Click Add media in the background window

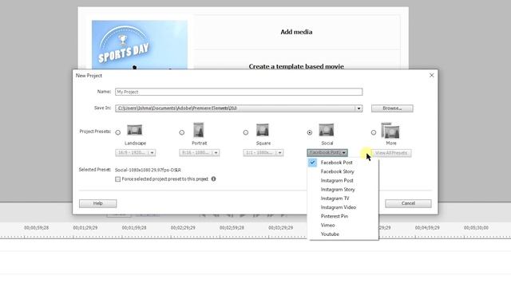coord(296,32)
